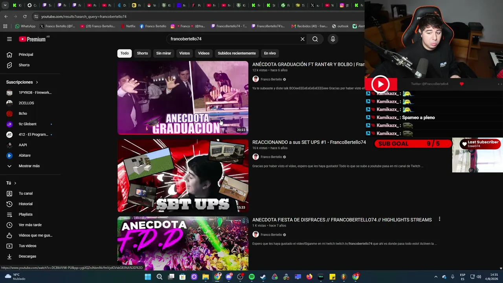Viewport: 503px width, 283px height.
Task: Click the browser address bar URL
Action: [x=84, y=17]
